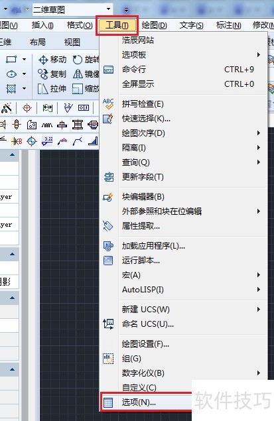Screen dimensions: 274x421
Task: Open the hatch tool dropdown arrow
Action: (24, 88)
